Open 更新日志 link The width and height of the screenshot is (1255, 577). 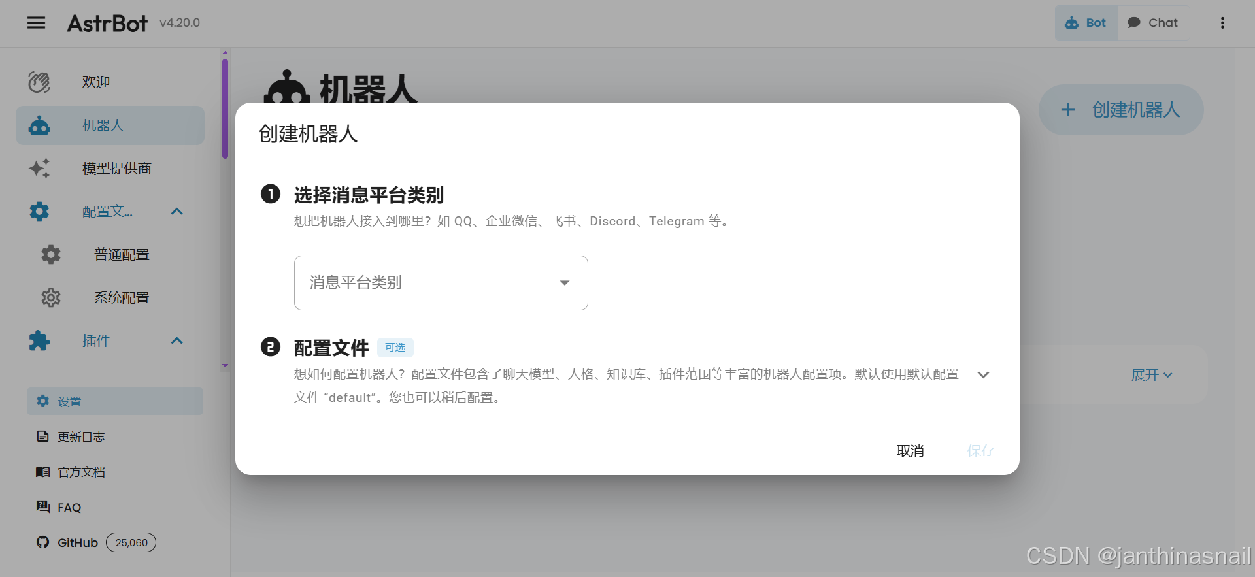coord(81,437)
